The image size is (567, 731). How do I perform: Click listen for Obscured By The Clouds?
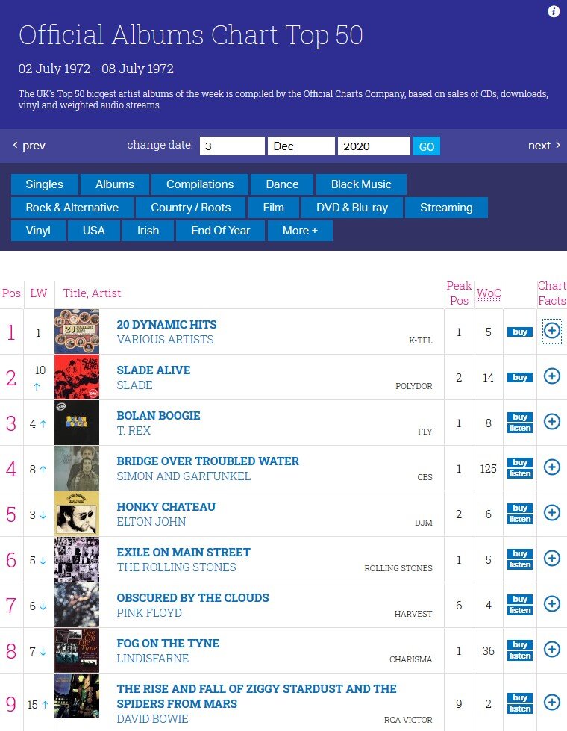(x=520, y=610)
